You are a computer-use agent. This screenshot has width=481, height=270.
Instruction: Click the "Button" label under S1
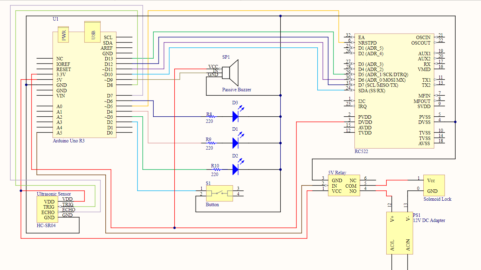point(212,205)
